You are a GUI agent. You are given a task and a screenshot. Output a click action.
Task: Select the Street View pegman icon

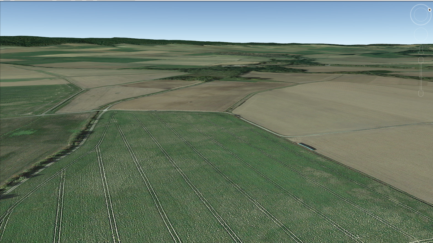[x=421, y=50]
